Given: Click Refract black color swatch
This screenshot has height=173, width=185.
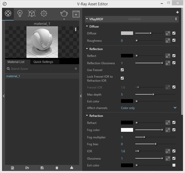Looking at the screenshot, I should tap(127, 122).
